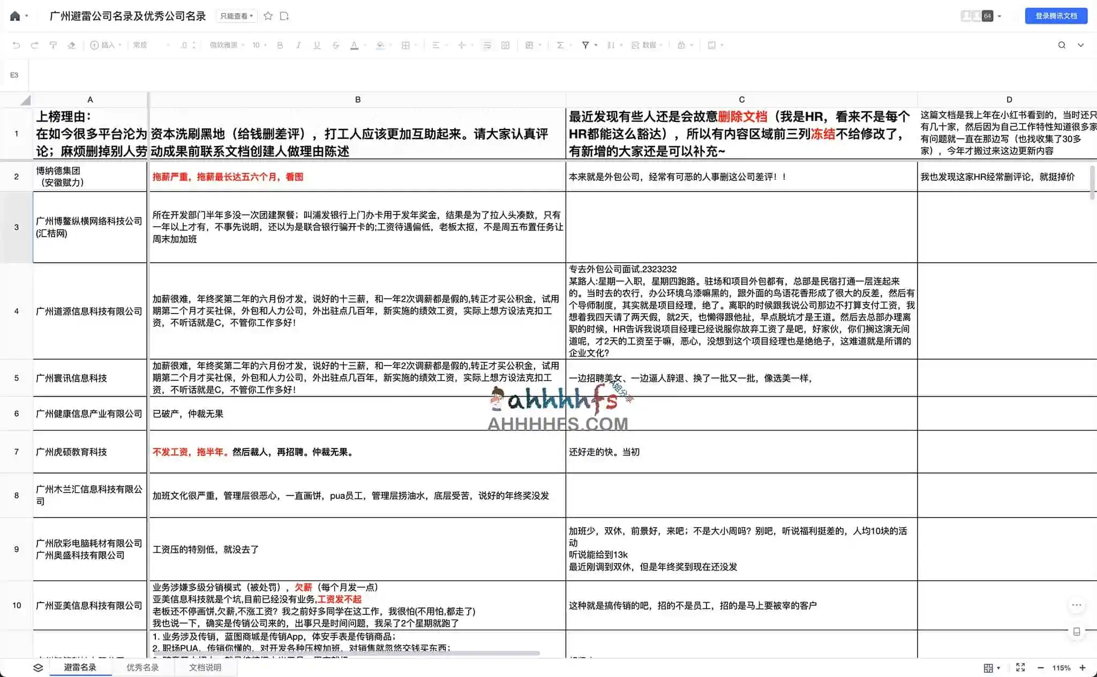Screen dimensions: 1097x677
Task: Collapse the toolbar with the chevron
Action: point(1081,45)
